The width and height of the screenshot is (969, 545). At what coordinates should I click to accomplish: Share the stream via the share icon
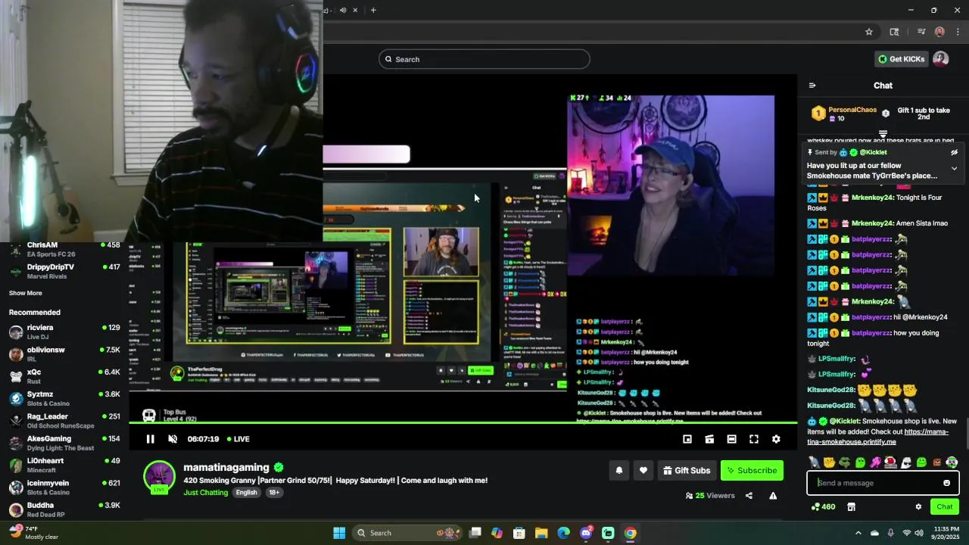coord(749,496)
